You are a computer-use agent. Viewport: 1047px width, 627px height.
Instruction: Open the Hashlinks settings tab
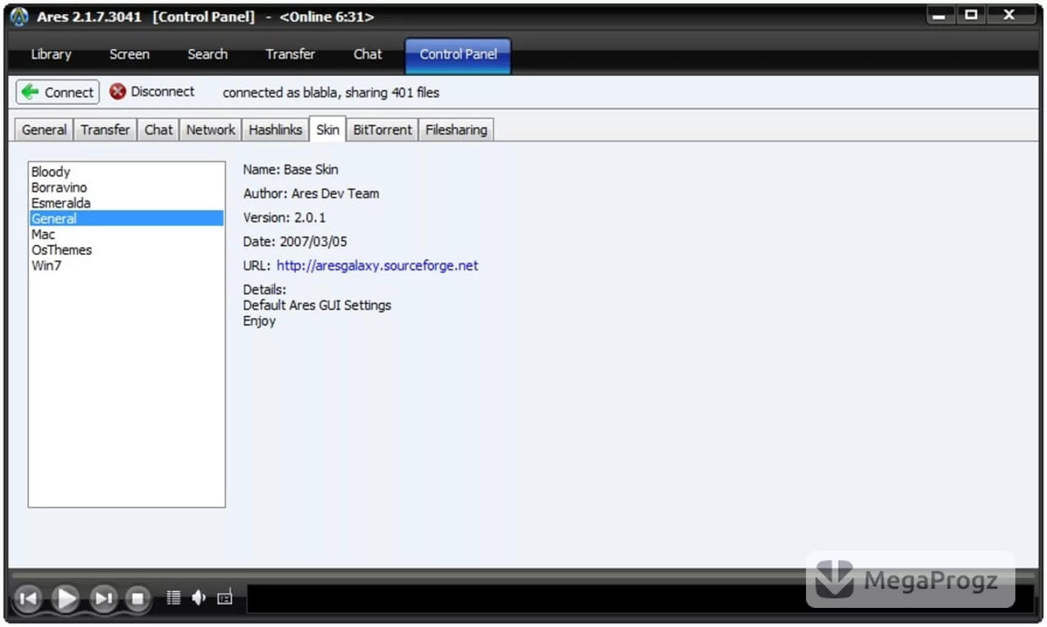tap(275, 130)
